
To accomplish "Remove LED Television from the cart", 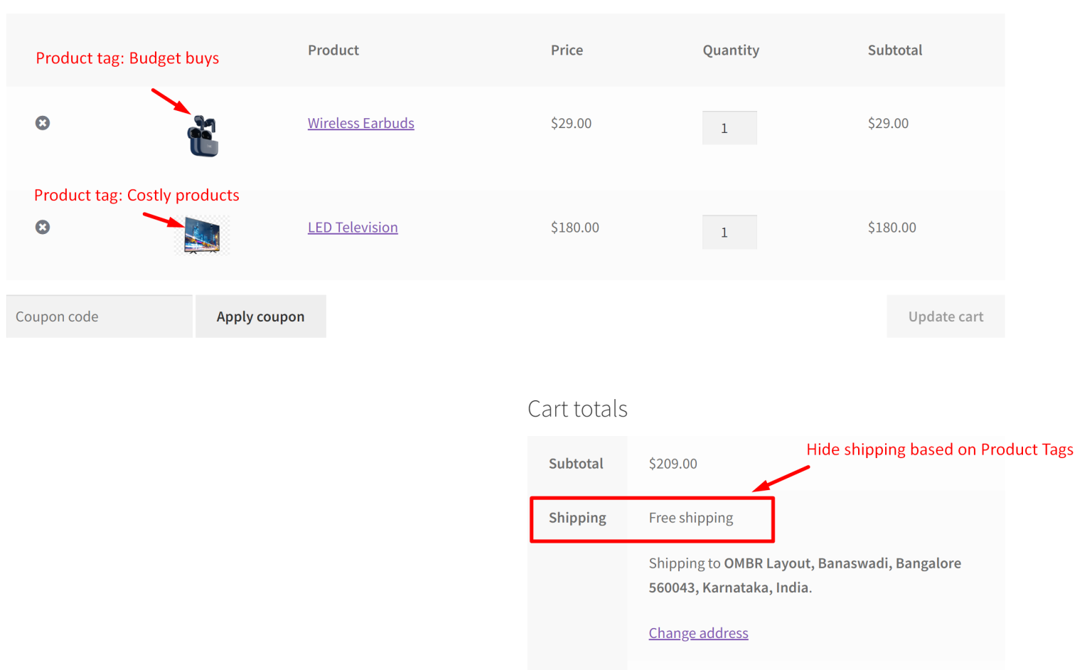I will pos(43,227).
